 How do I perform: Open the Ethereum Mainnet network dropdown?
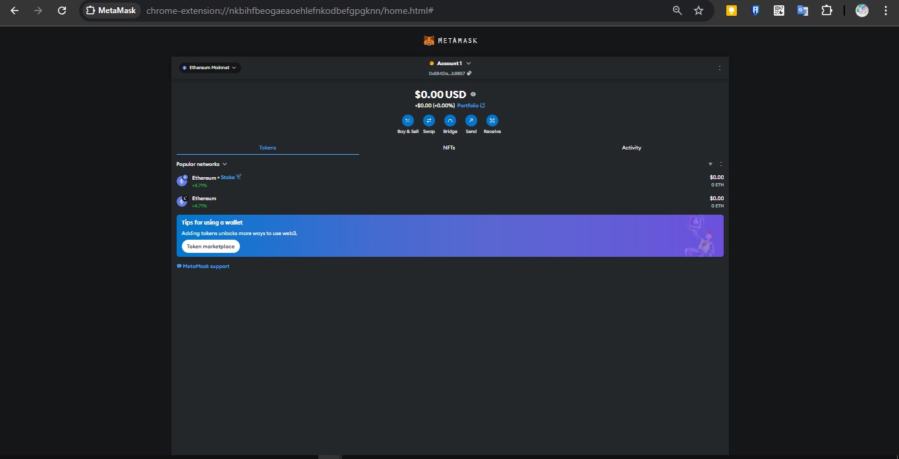pos(210,68)
